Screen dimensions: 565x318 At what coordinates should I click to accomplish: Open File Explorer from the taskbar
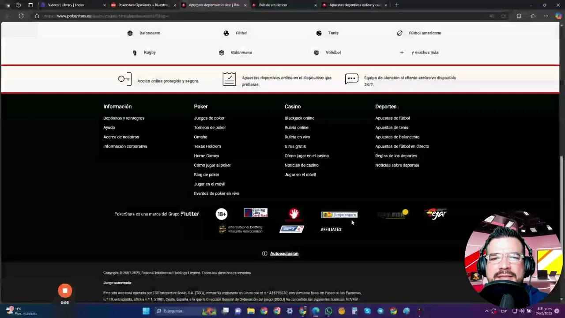click(x=251, y=311)
